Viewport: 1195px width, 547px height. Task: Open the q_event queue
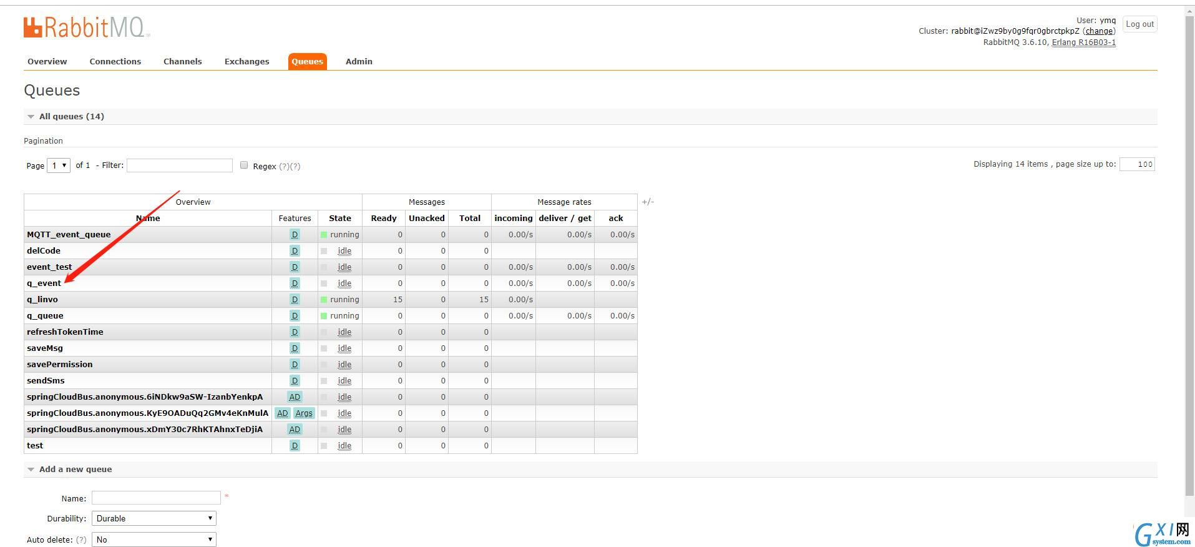coord(44,283)
